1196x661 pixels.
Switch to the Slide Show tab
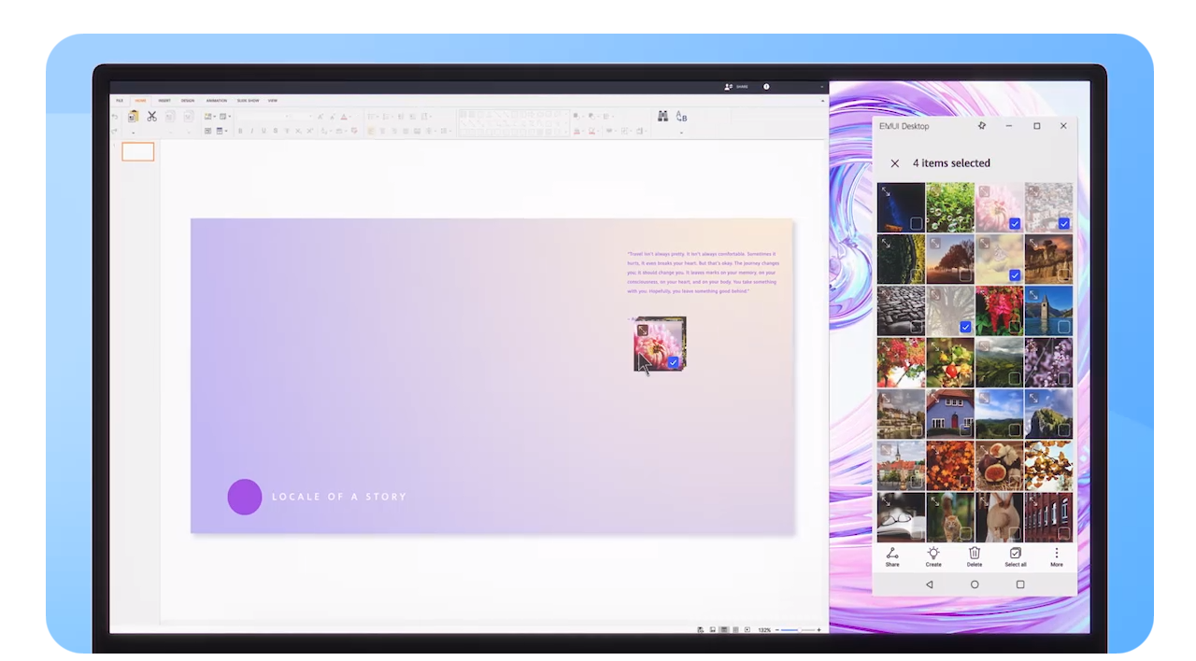tap(248, 100)
